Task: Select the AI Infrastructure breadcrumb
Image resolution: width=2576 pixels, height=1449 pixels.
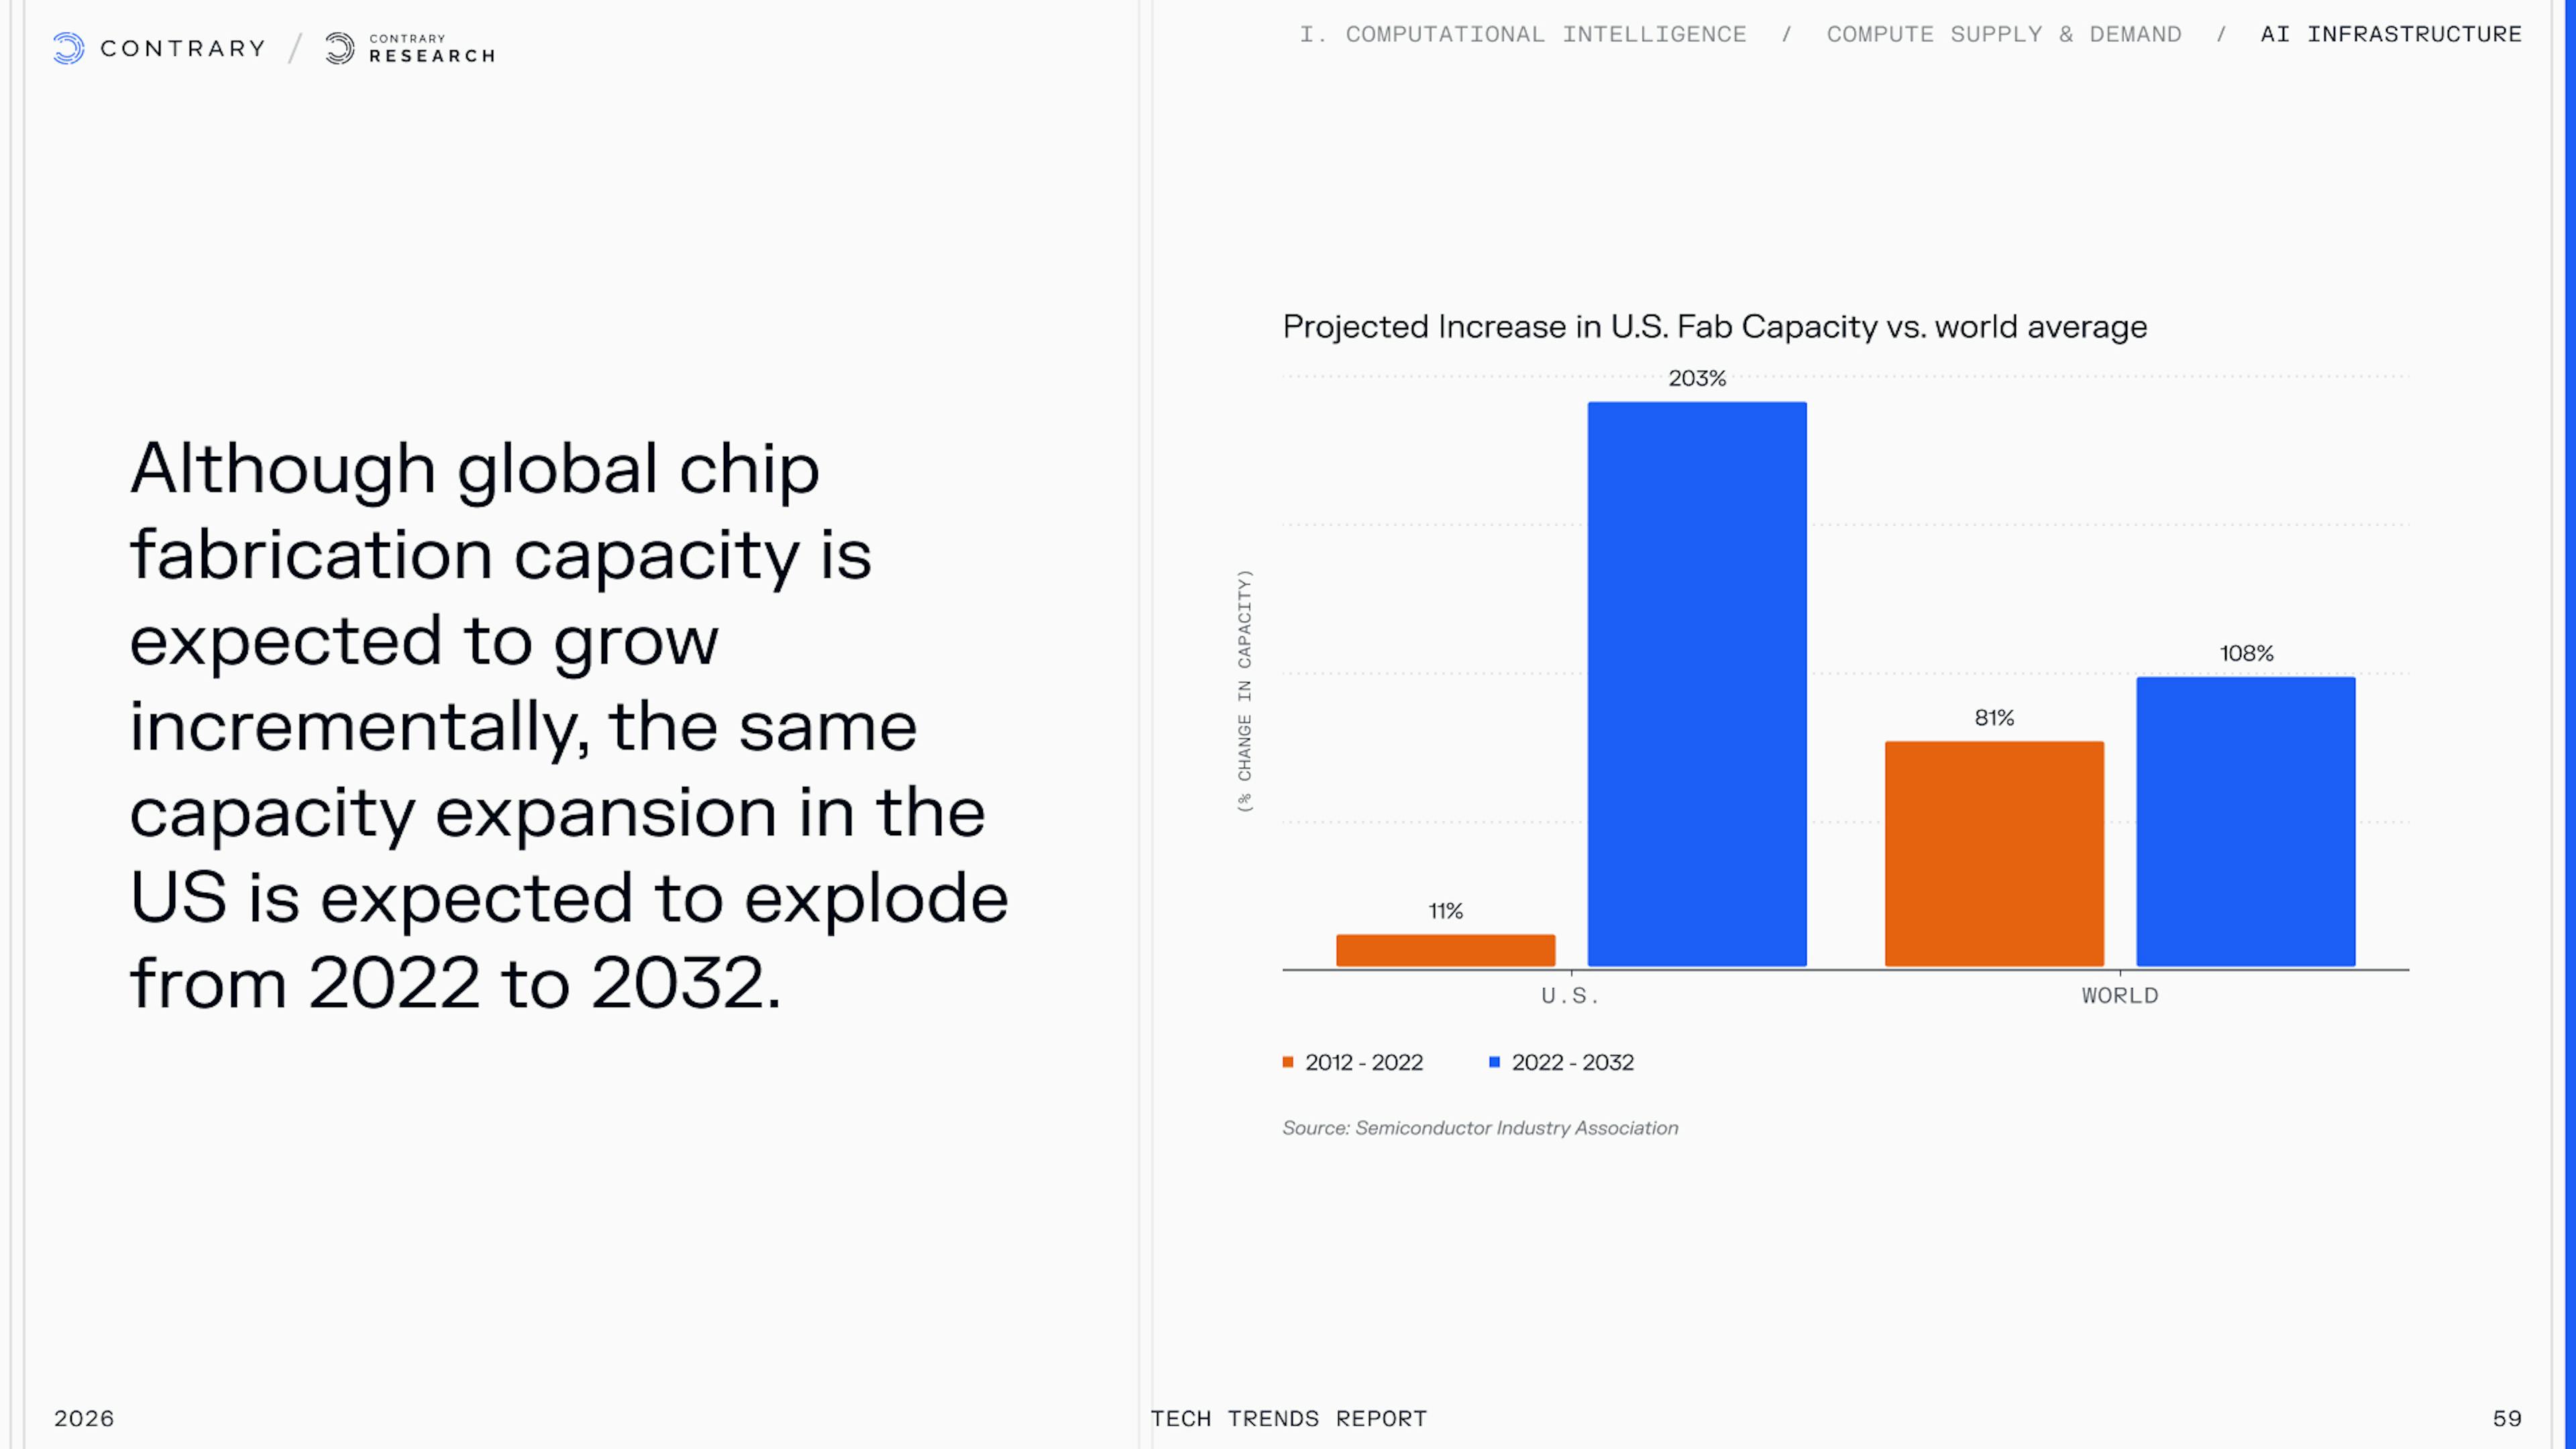Action: (2390, 34)
